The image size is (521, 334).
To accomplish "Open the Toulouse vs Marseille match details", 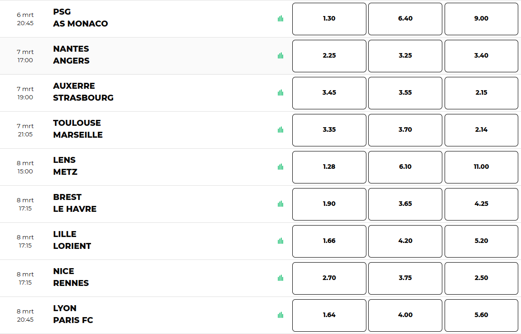I will [78, 129].
